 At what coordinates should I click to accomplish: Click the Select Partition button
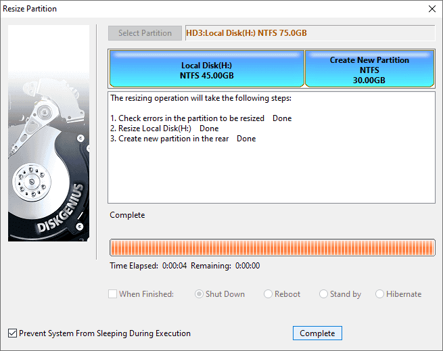tap(145, 33)
